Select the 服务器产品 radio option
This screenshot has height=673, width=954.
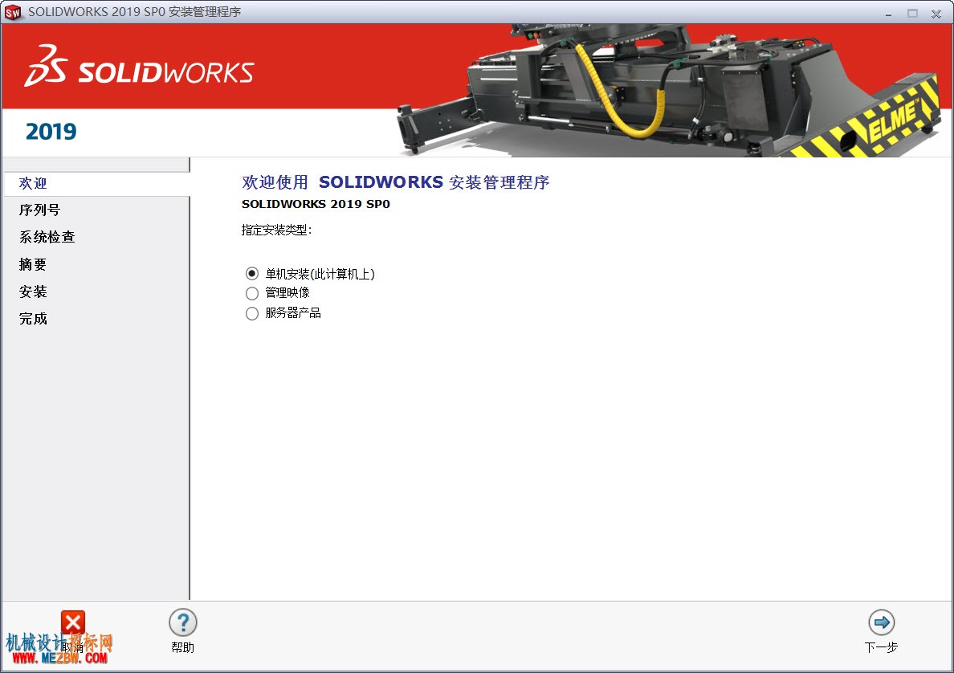pyautogui.click(x=252, y=313)
